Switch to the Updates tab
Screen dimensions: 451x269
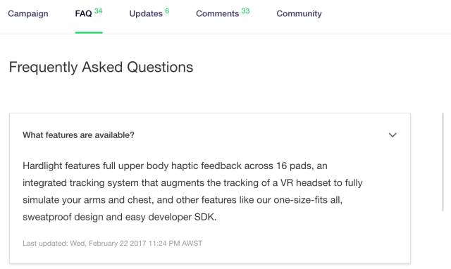146,13
